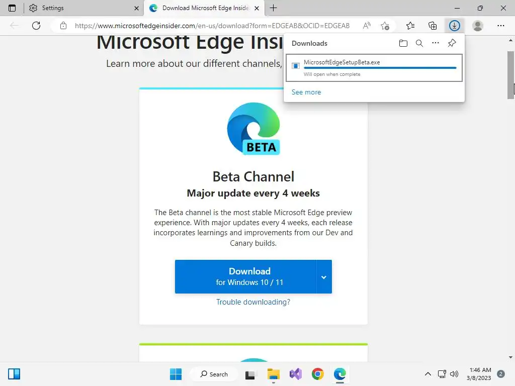Launch Visual Studio from taskbar
The height and width of the screenshot is (386, 515).
point(296,374)
